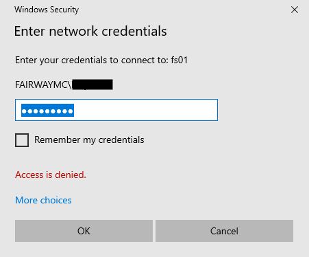Dismiss the prompt with the Cancel button

[224, 231]
